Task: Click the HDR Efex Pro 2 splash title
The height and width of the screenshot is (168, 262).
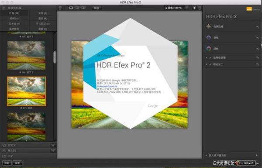Action: [124, 65]
